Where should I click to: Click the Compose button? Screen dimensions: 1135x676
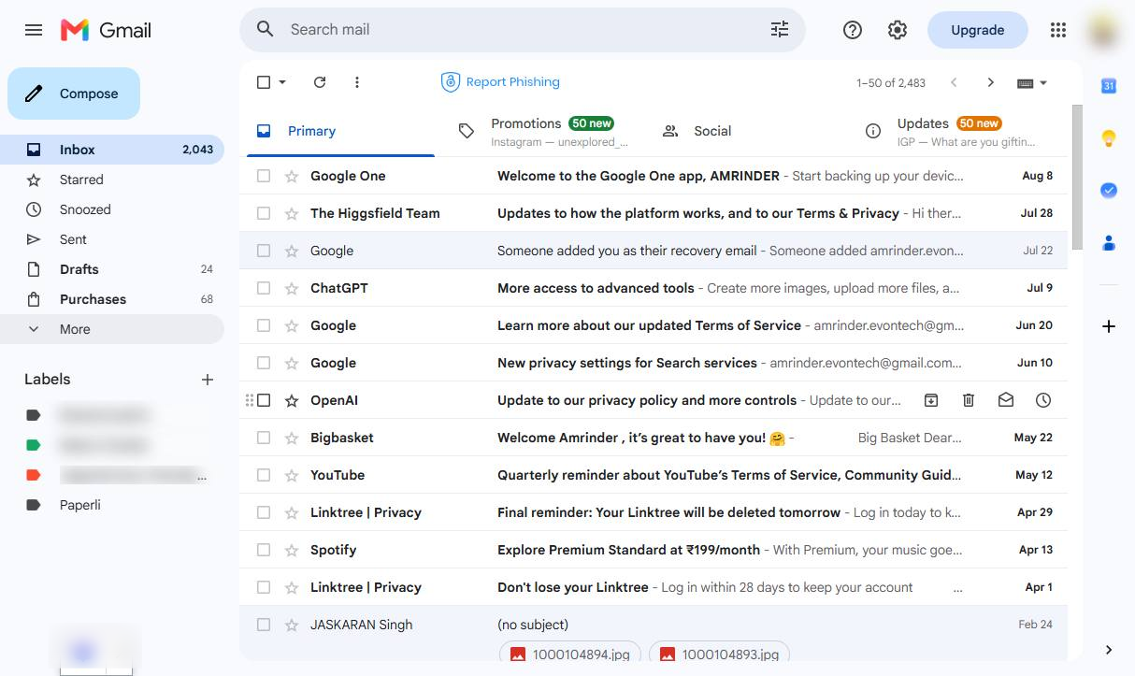pos(74,93)
